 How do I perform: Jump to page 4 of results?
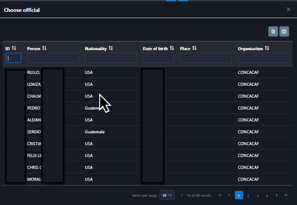[x=267, y=195]
